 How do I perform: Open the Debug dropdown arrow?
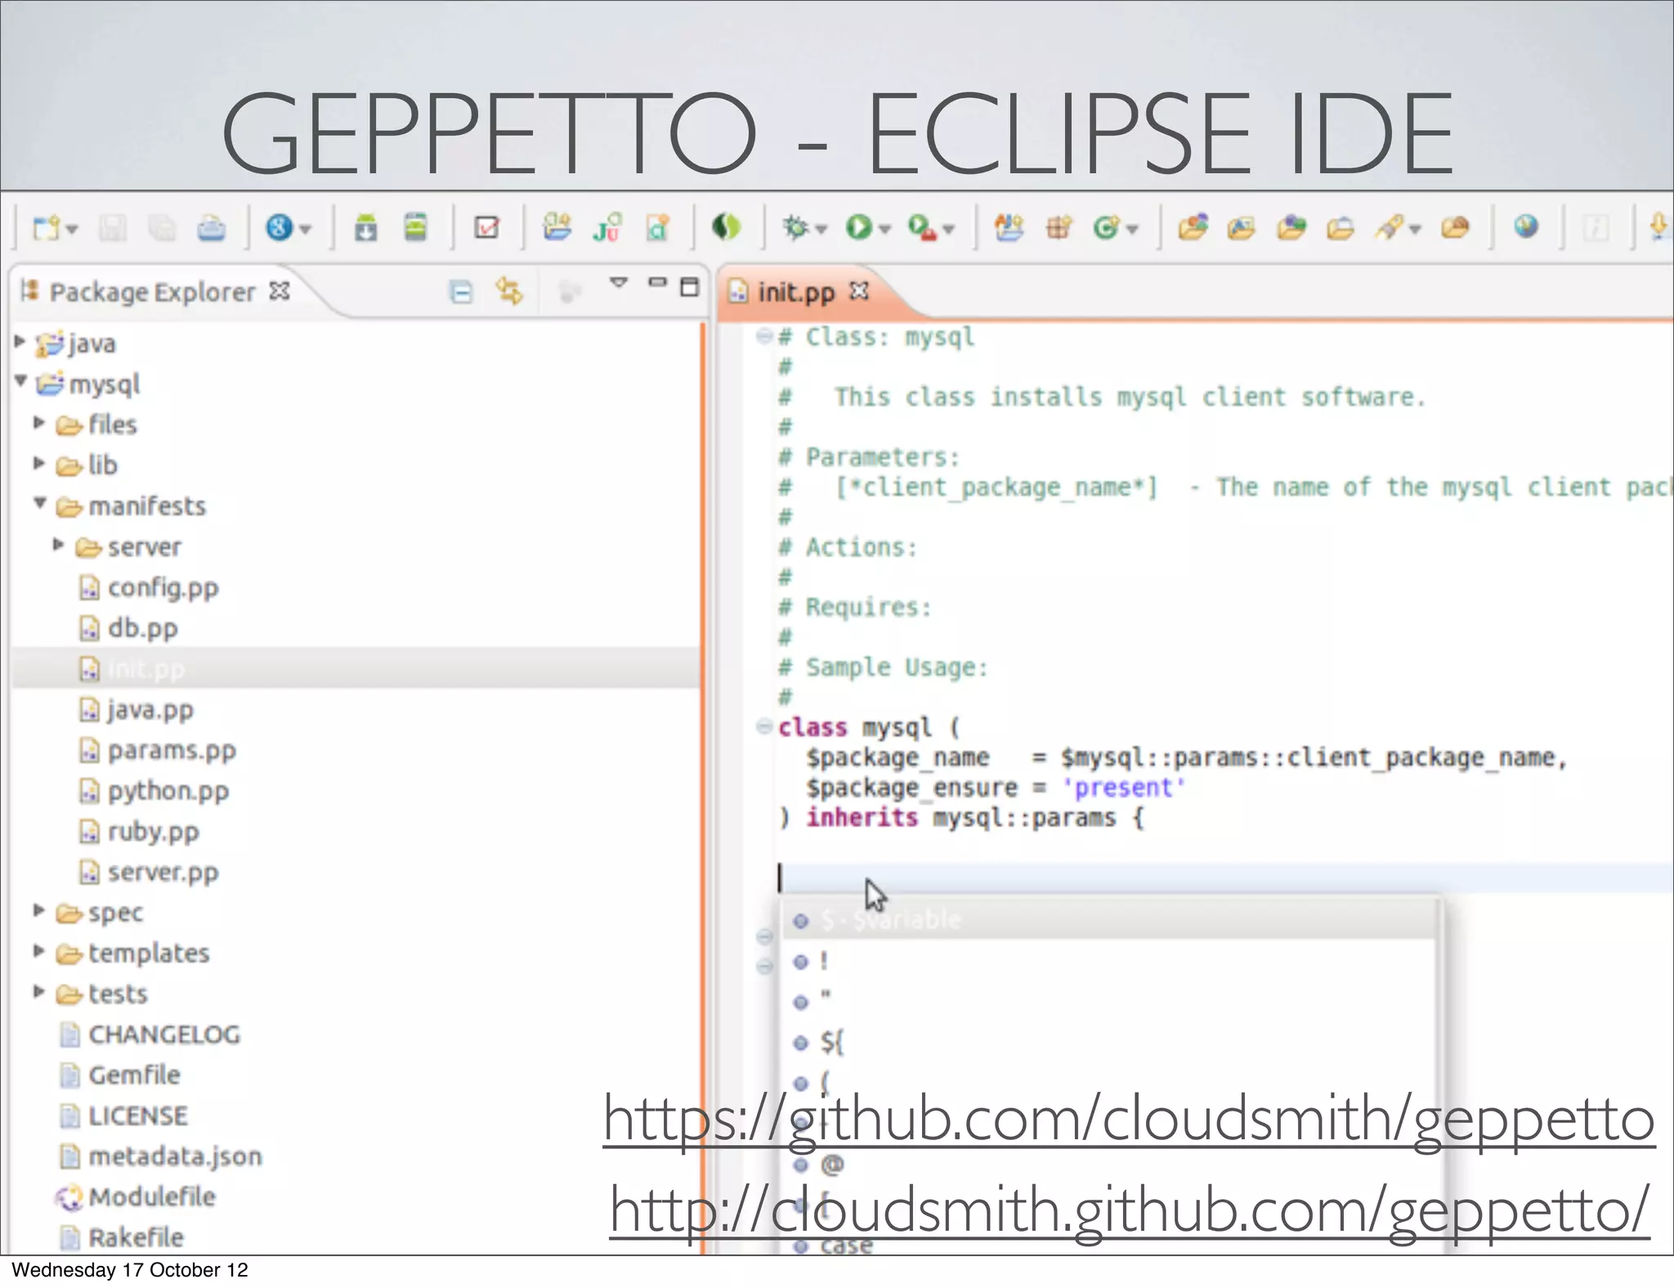coord(822,230)
